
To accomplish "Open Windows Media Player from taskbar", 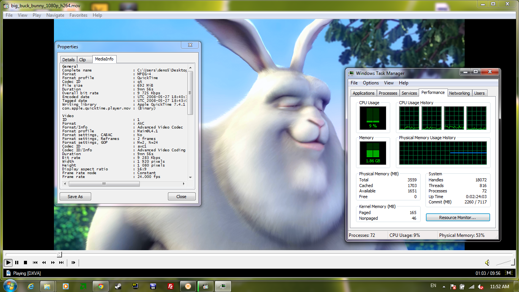I will (x=66, y=286).
